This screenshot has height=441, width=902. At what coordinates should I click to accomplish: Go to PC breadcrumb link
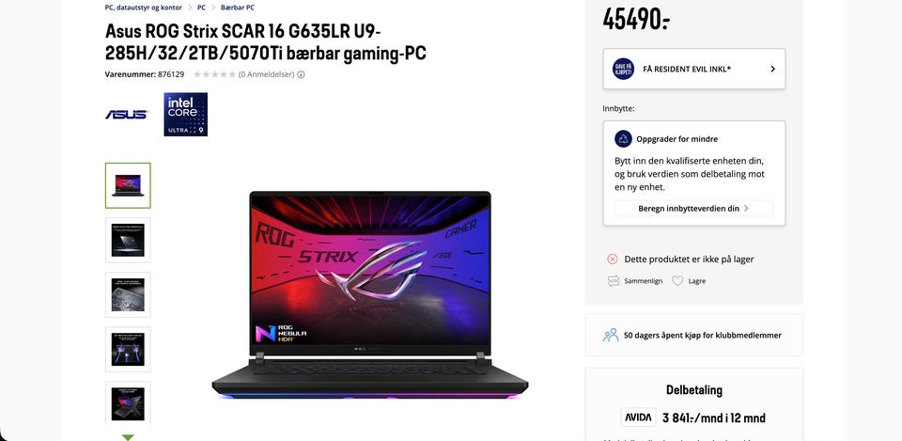click(201, 8)
